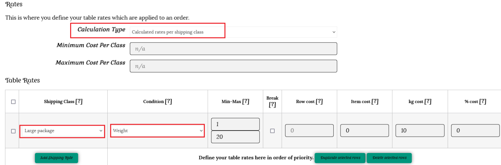Viewport: 501px width, 165px height.
Task: Focus the Minimum Cost Per Class field
Action: (233, 49)
